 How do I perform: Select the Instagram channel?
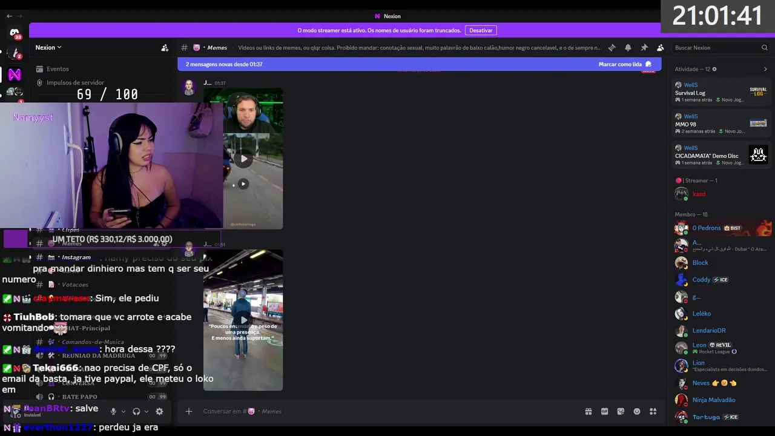(76, 257)
